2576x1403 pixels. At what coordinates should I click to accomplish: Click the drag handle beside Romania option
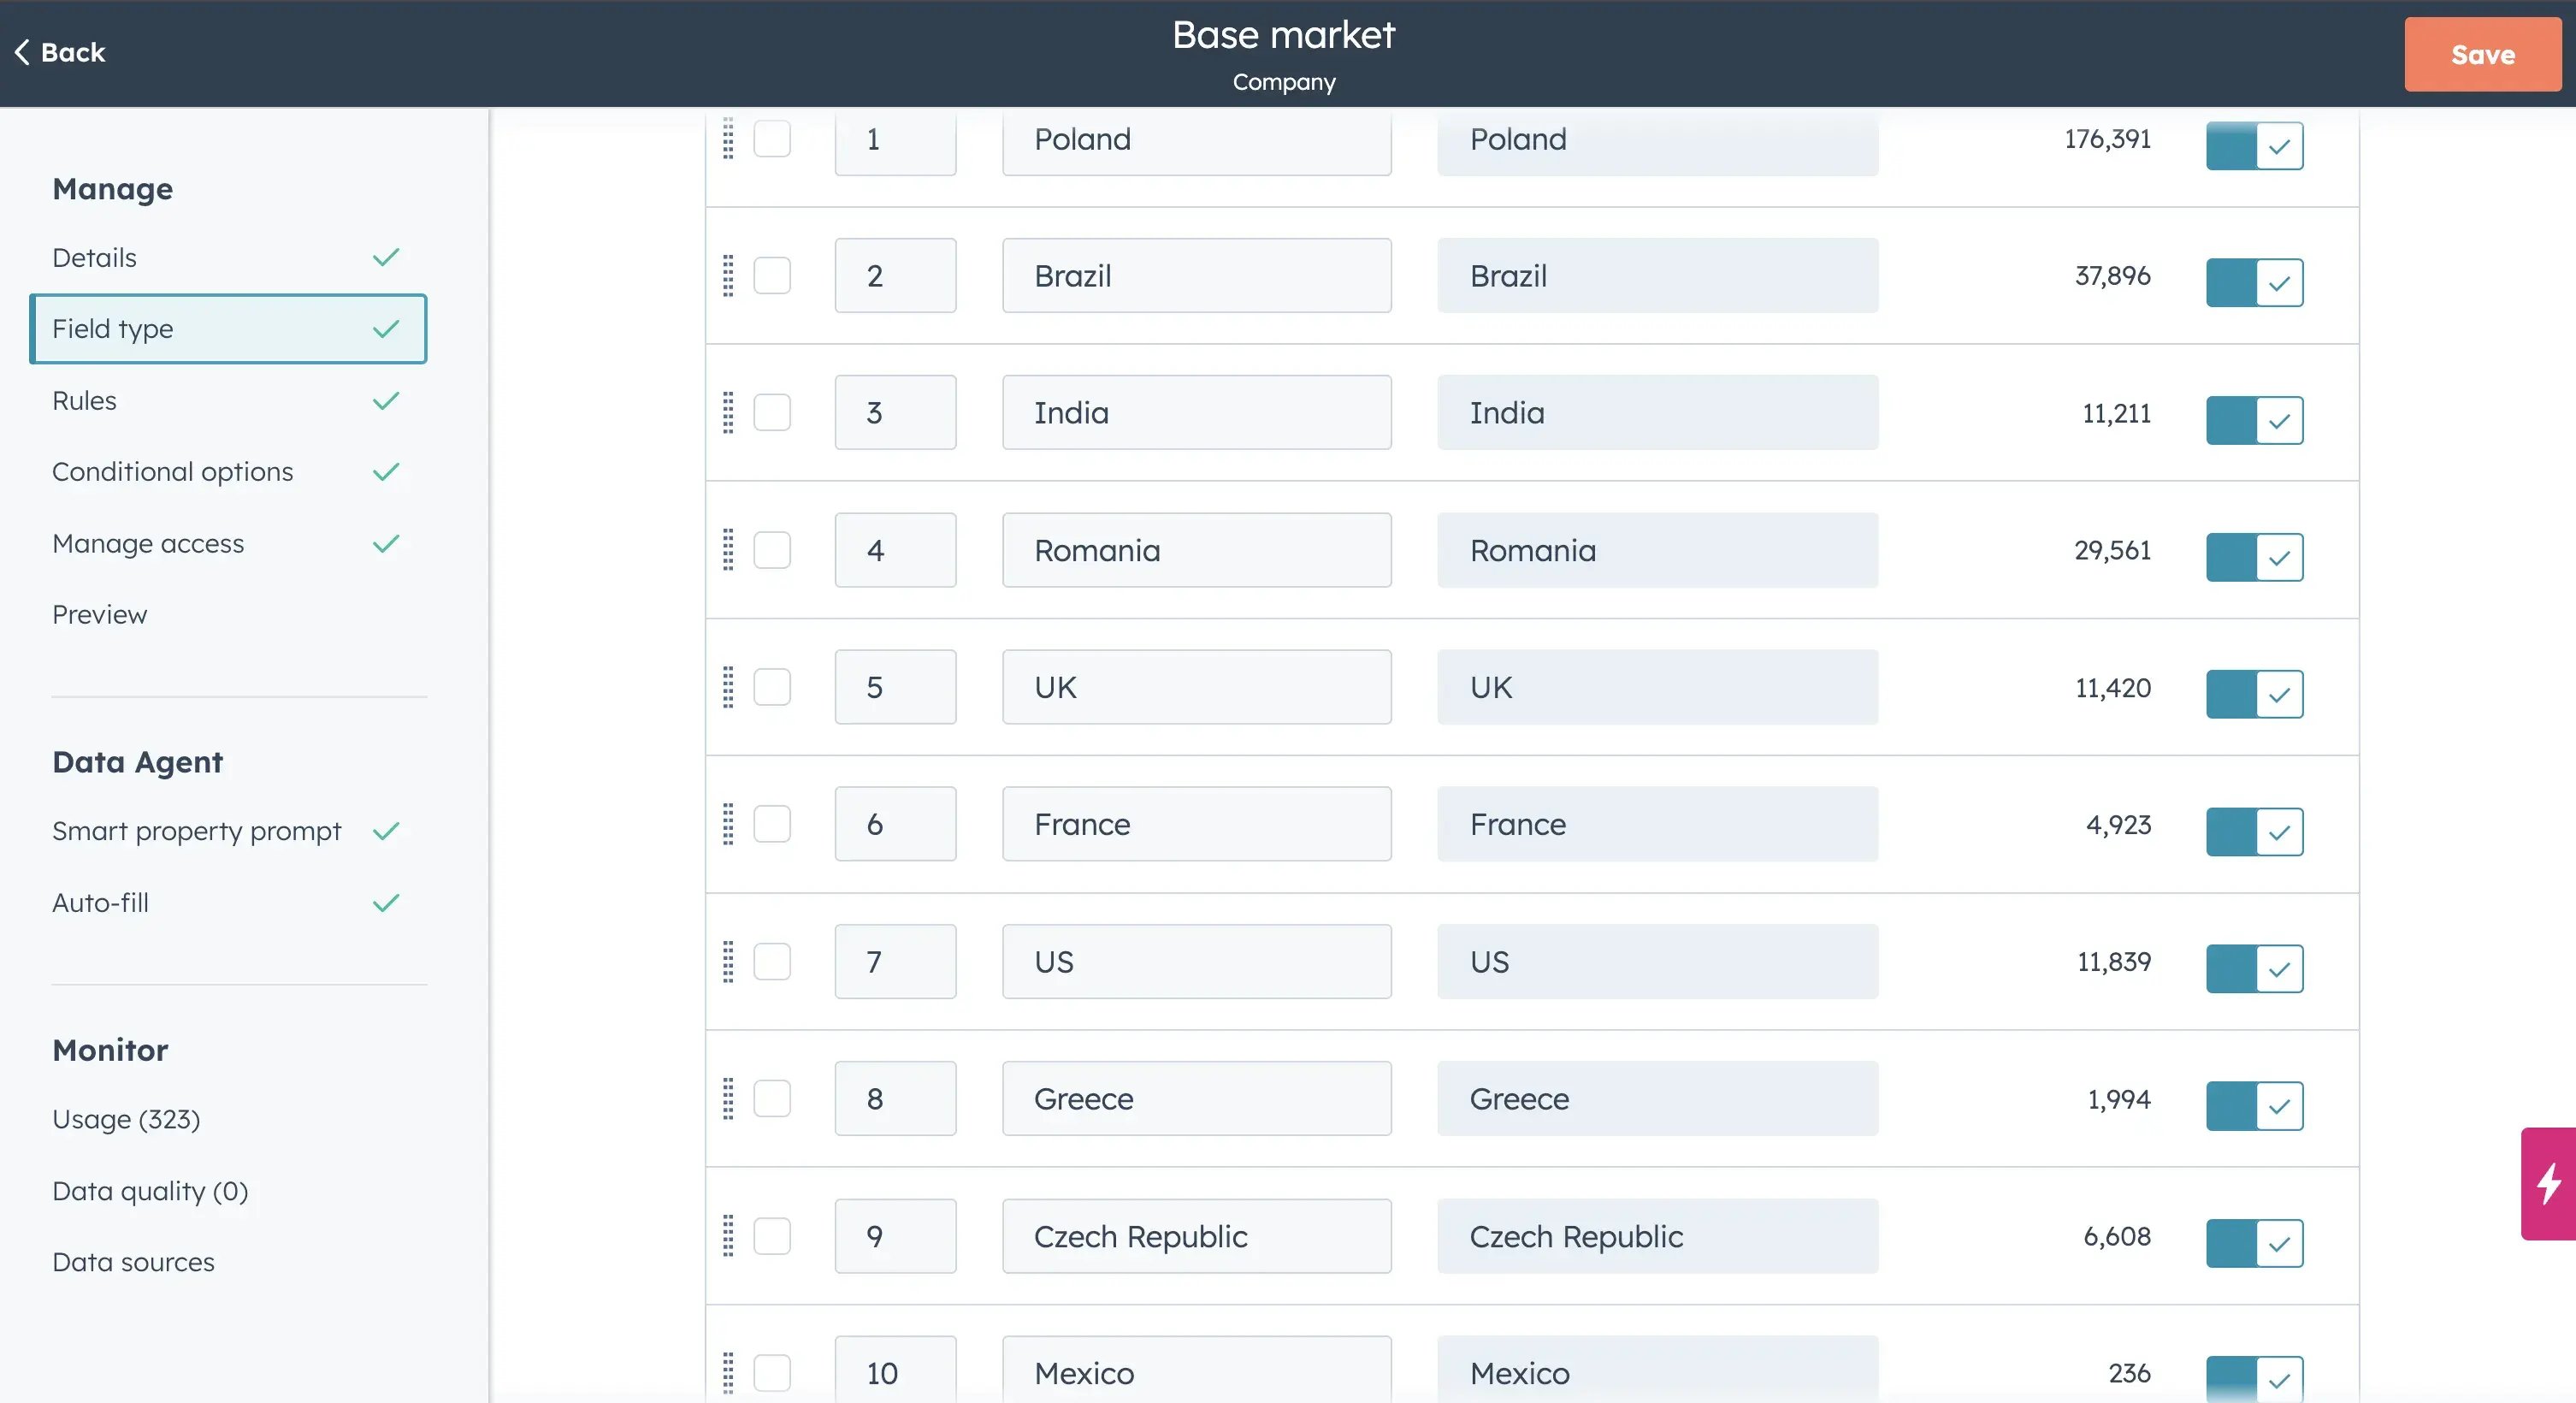pos(728,550)
